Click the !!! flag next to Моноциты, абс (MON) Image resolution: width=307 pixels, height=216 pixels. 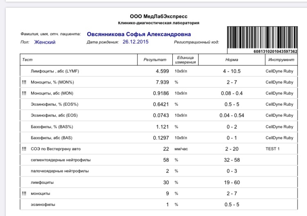coord(24,93)
